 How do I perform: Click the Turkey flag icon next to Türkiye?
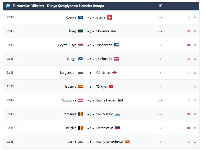tap(111, 87)
